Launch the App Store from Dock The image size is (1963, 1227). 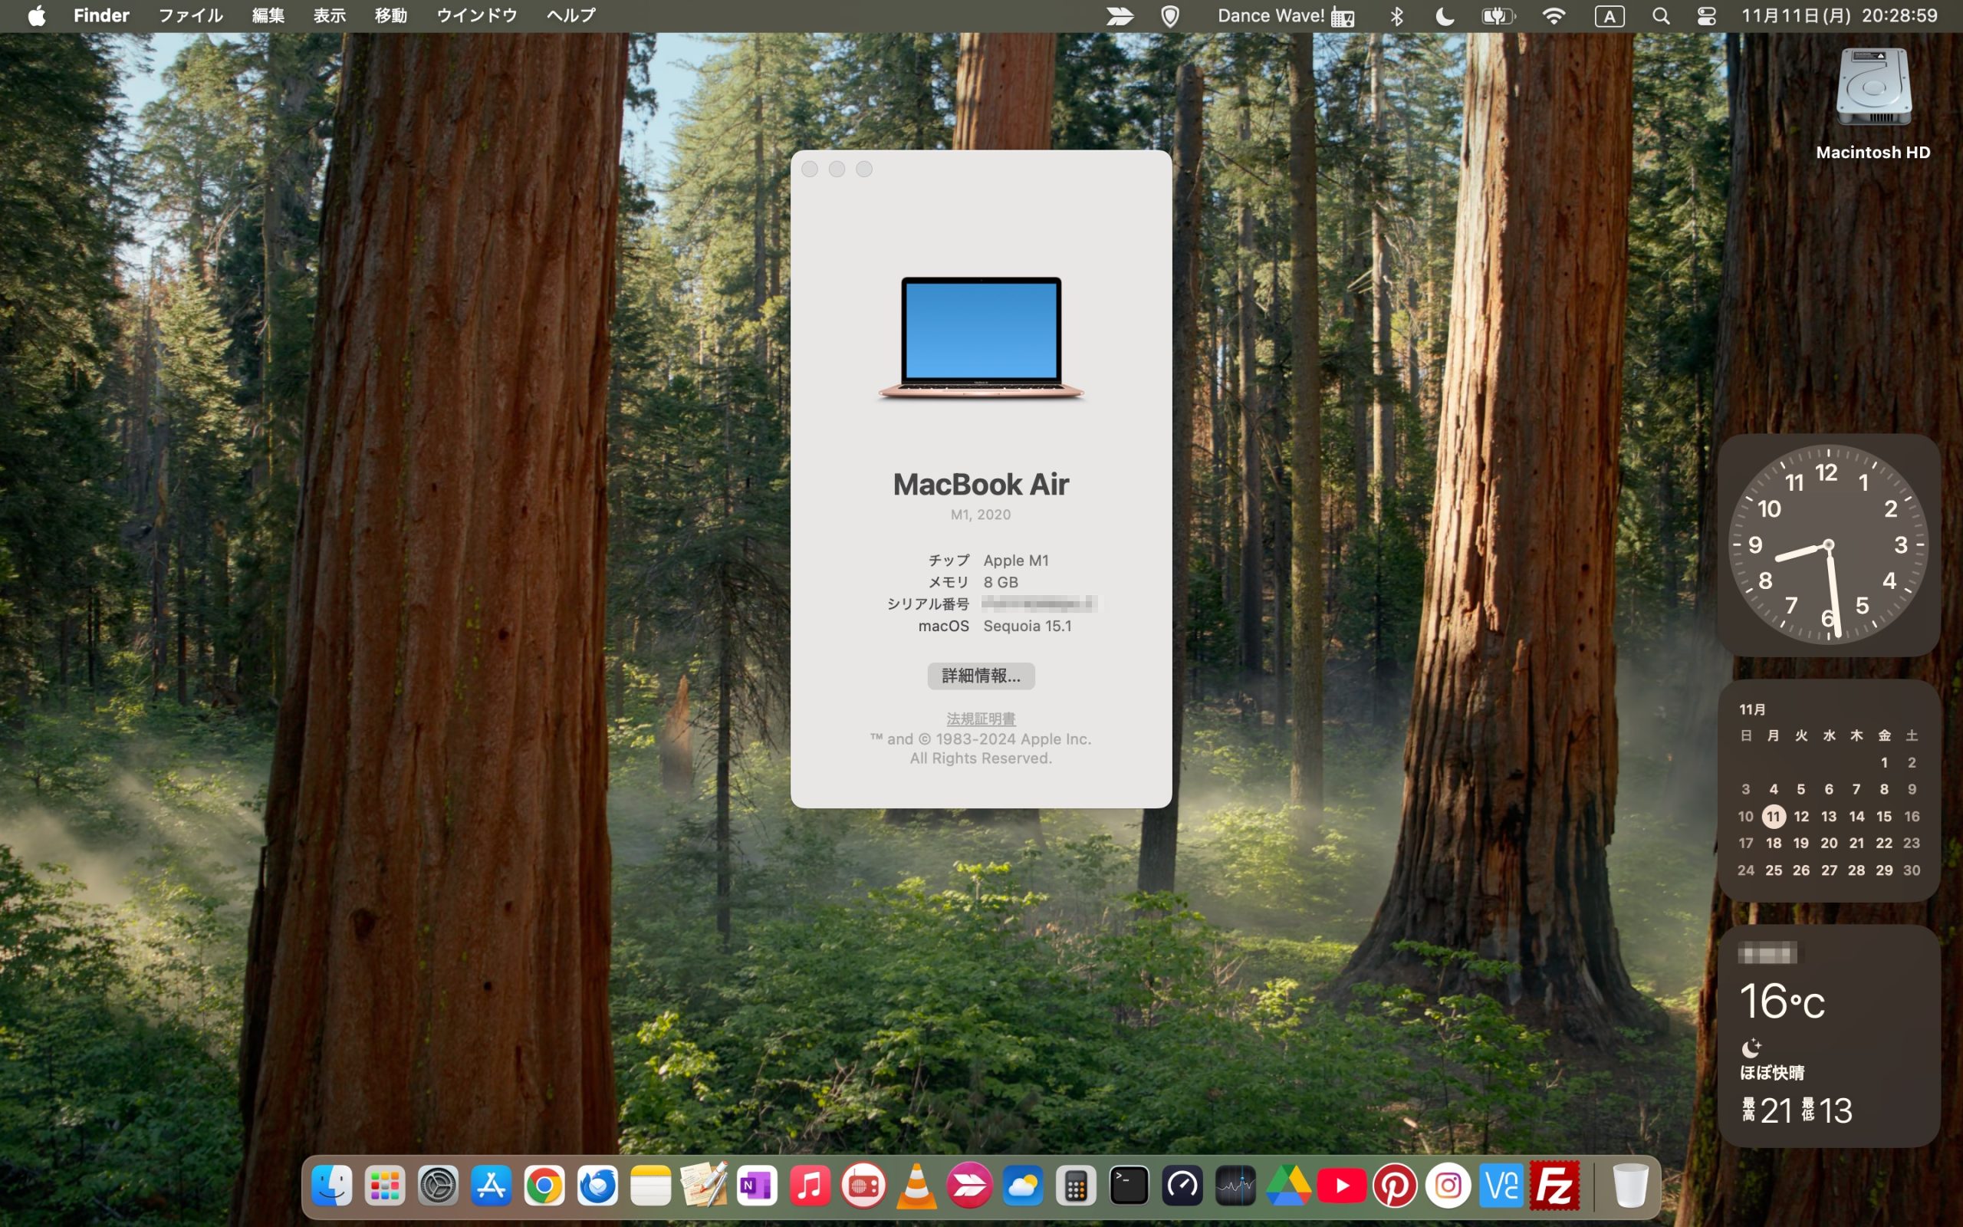tap(492, 1186)
